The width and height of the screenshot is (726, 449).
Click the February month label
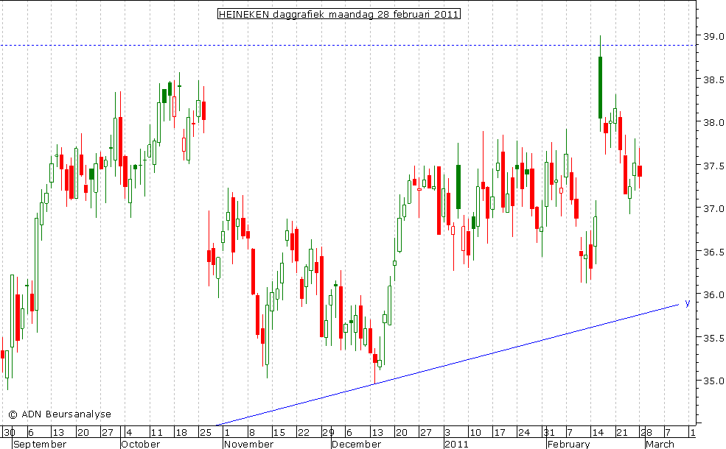tap(568, 445)
